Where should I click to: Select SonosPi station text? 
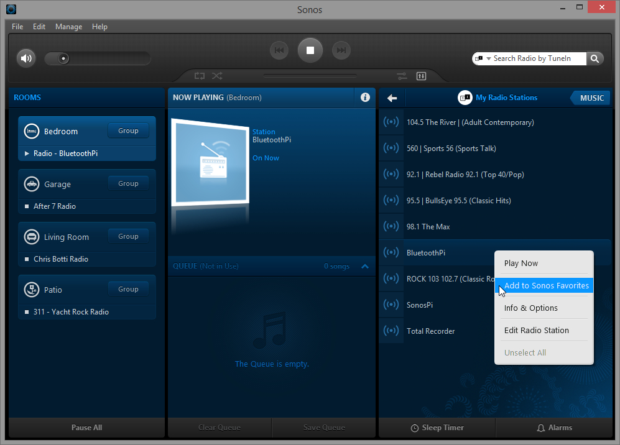coord(420,305)
